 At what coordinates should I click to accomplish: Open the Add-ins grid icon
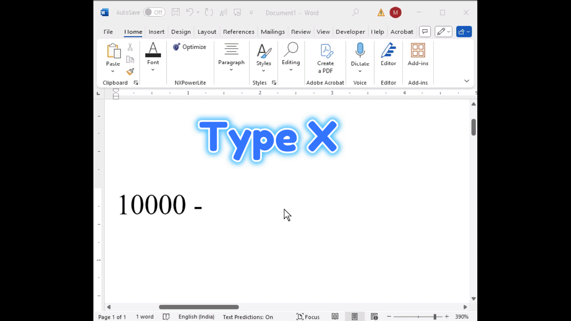click(418, 51)
